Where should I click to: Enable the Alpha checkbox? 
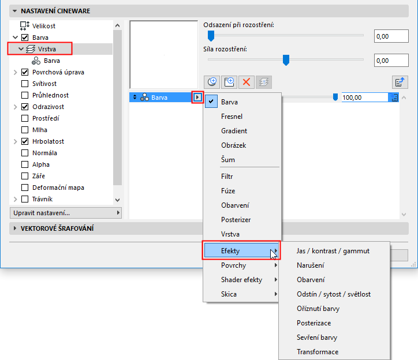(25, 164)
